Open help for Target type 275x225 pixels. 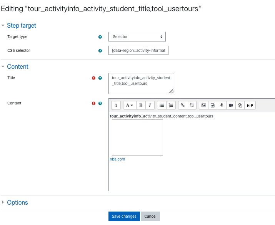(100, 37)
